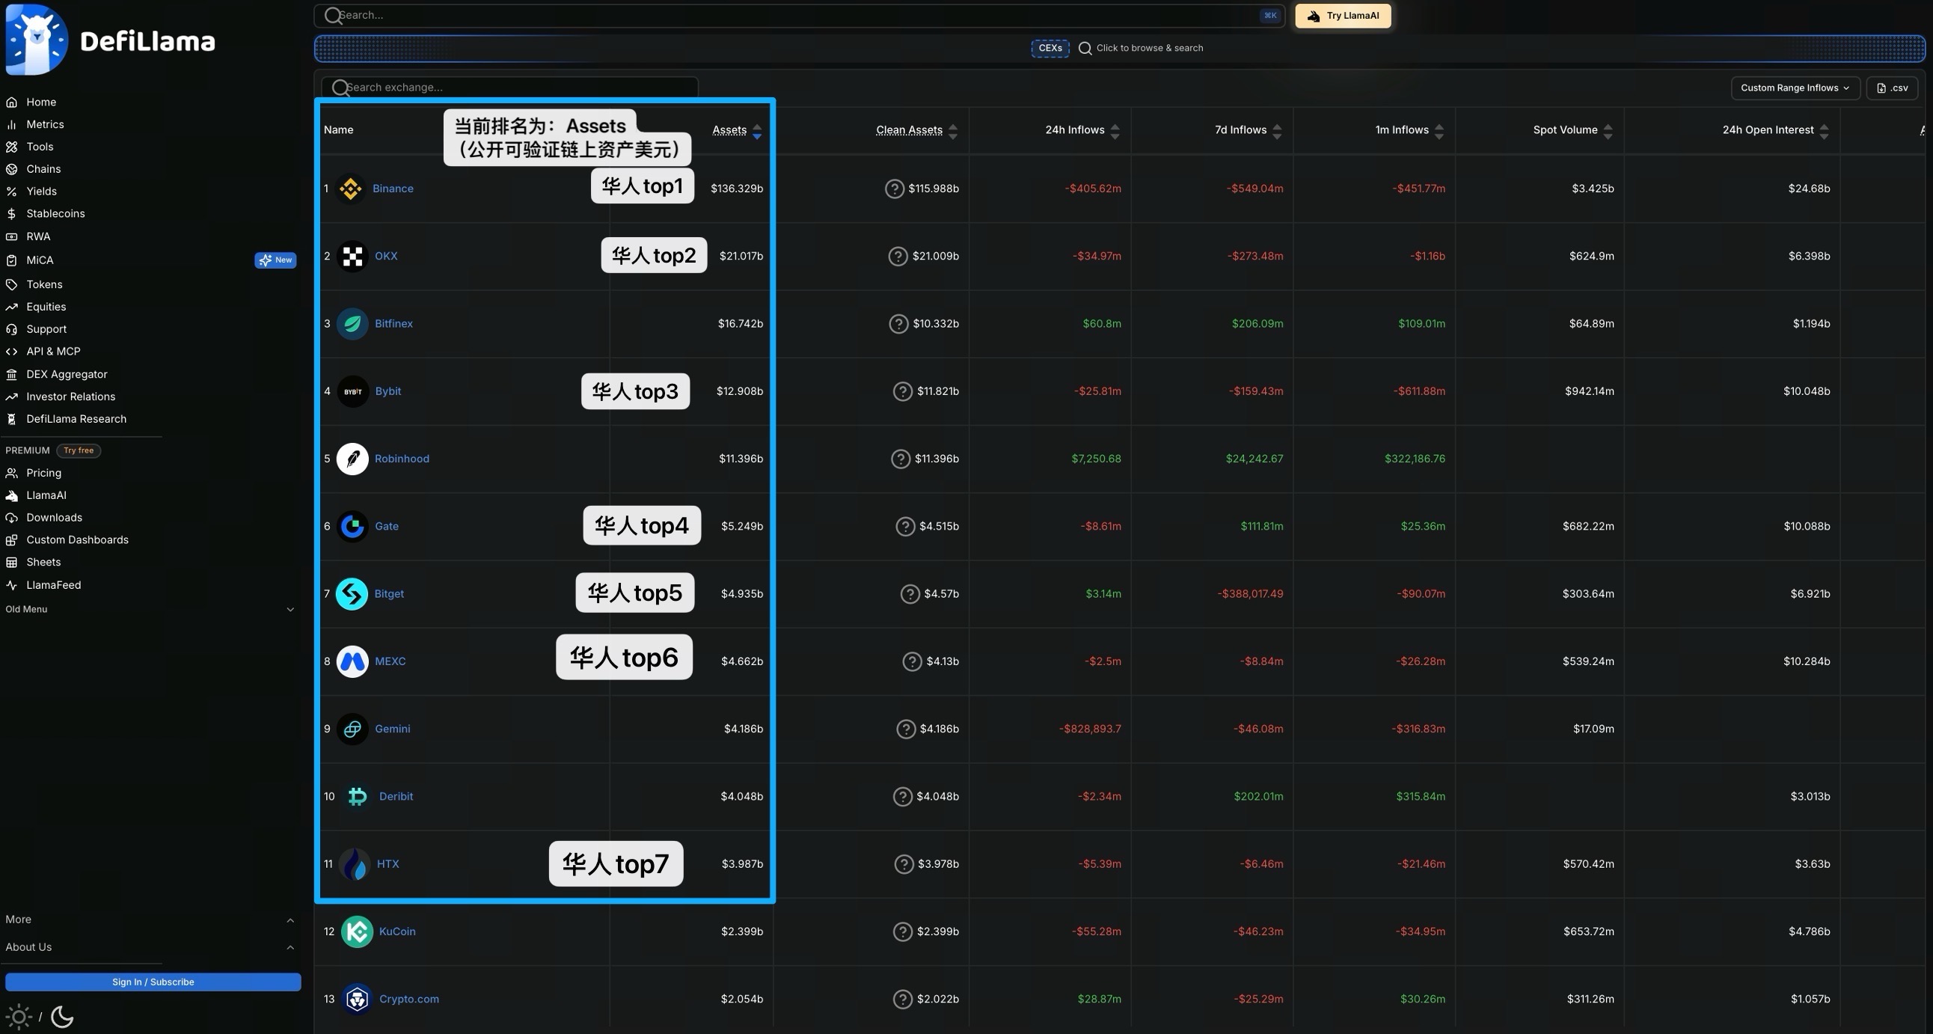Click the Premium Try free badge
The width and height of the screenshot is (1933, 1034).
pyautogui.click(x=79, y=451)
